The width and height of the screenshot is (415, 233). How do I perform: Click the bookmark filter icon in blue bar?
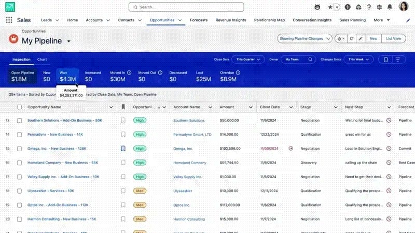(386, 60)
